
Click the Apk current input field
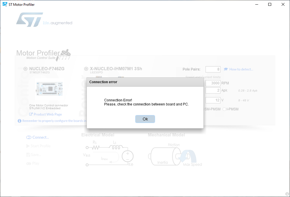point(213,90)
